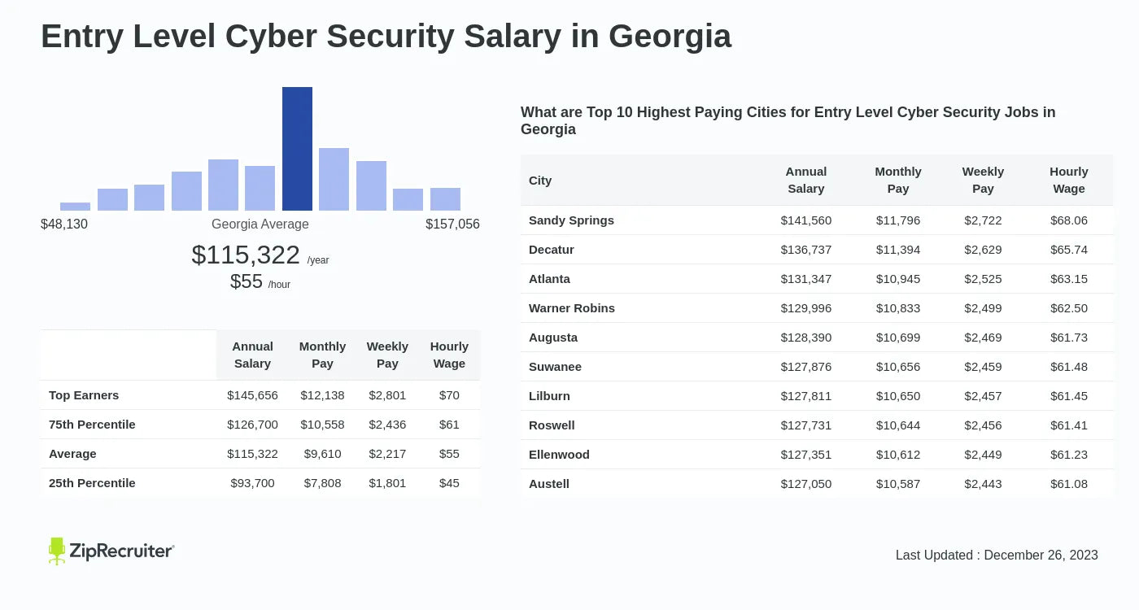Click Annual Salary header in cities table
The image size is (1139, 610).
806,181
